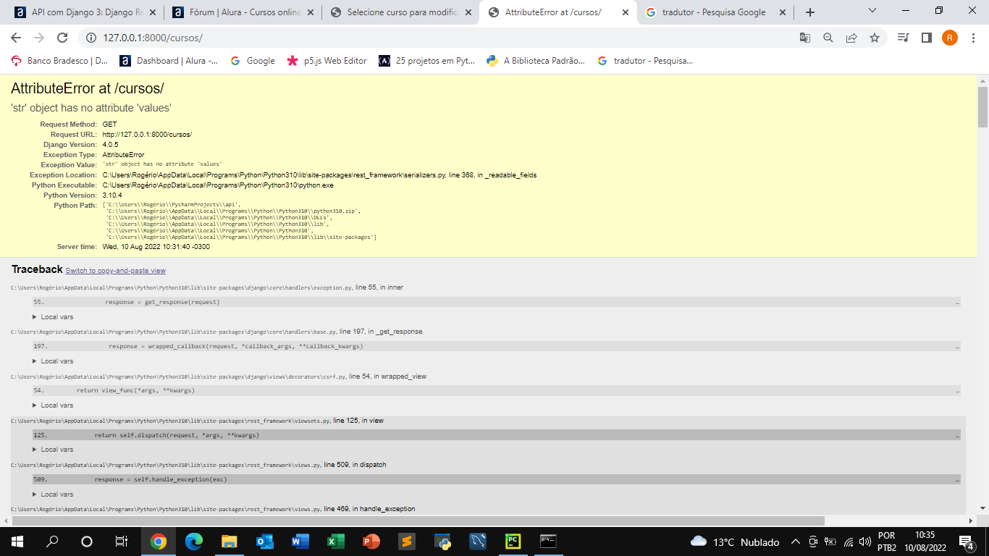View site information icon in address bar
This screenshot has height=556, width=989.
point(91,38)
